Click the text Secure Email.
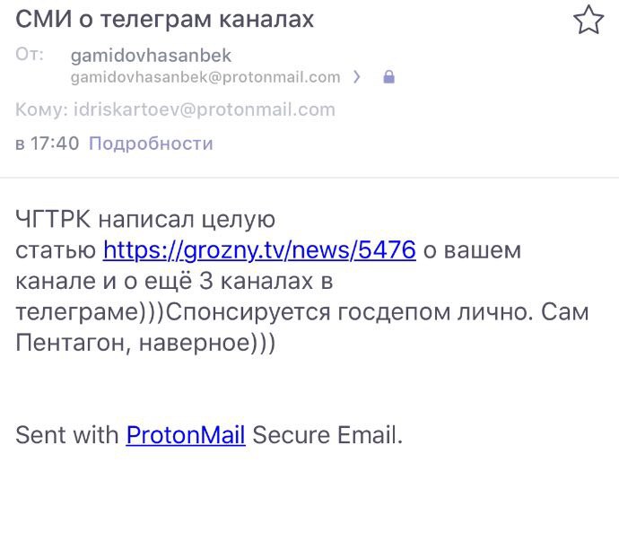619x541 pixels. click(x=327, y=435)
